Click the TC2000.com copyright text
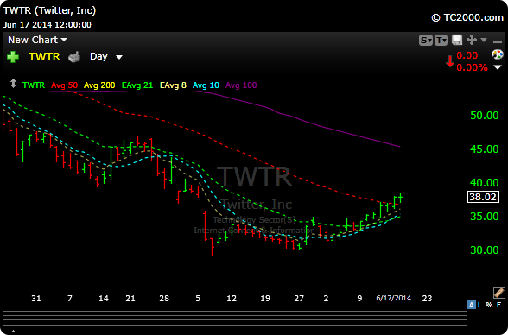The height and width of the screenshot is (335, 508). [467, 17]
